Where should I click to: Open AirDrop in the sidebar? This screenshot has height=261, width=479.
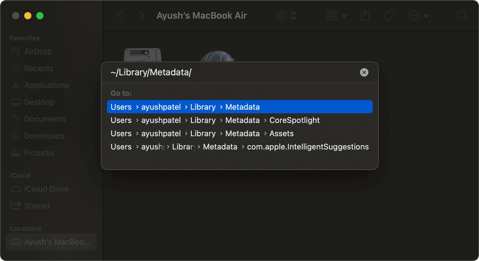pos(38,52)
